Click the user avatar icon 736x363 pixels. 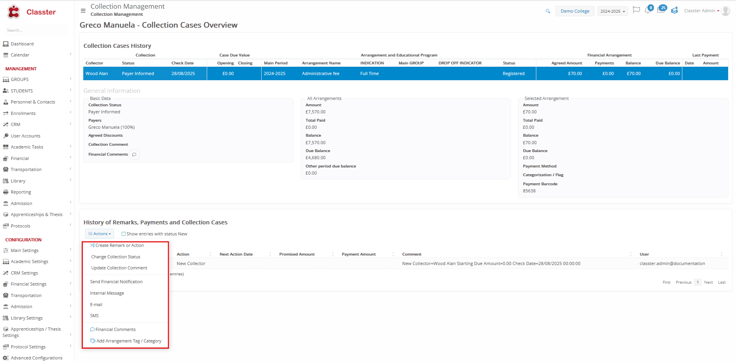click(x=725, y=11)
